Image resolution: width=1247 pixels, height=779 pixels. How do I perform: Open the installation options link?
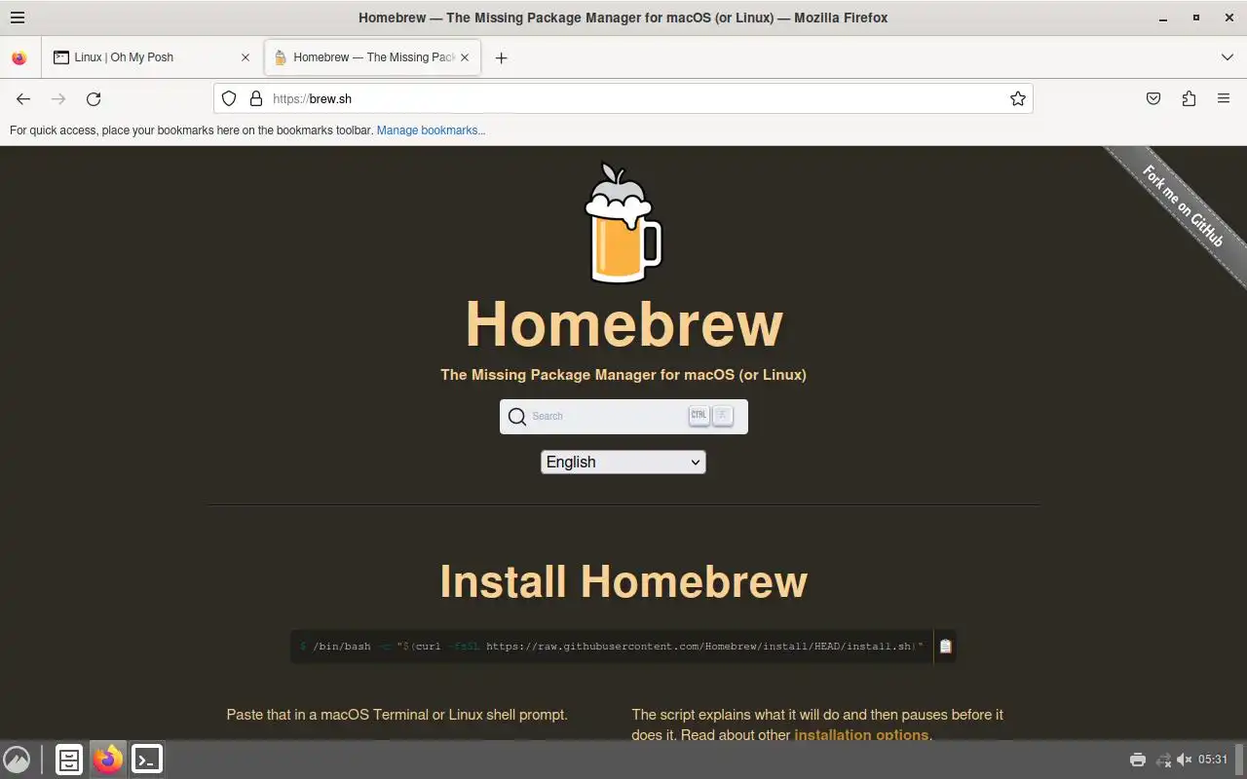click(x=861, y=734)
